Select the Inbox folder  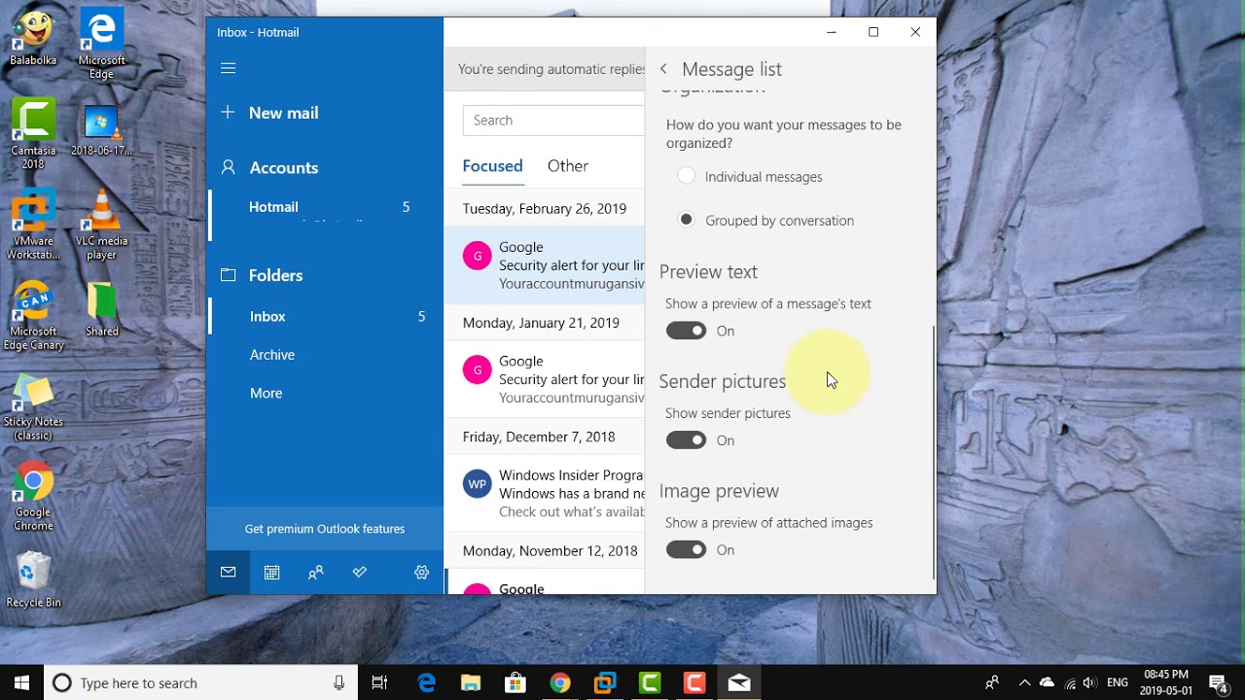[x=326, y=316]
